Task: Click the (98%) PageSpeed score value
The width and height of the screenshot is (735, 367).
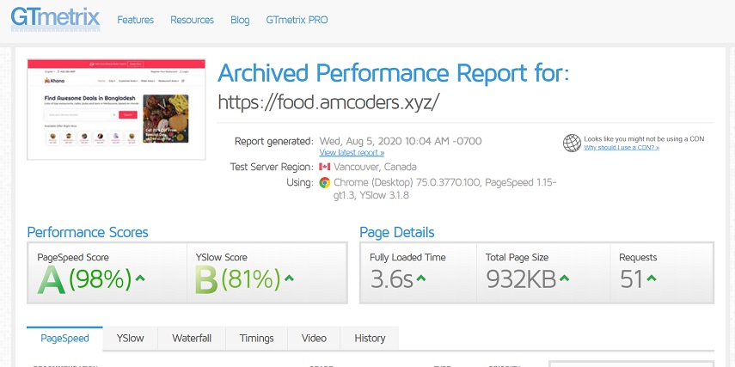Action: coord(101,279)
